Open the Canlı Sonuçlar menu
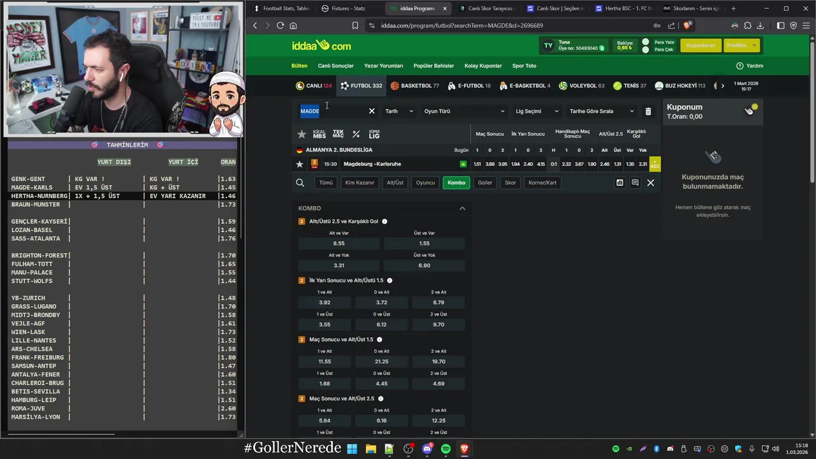The image size is (816, 459). click(x=336, y=66)
